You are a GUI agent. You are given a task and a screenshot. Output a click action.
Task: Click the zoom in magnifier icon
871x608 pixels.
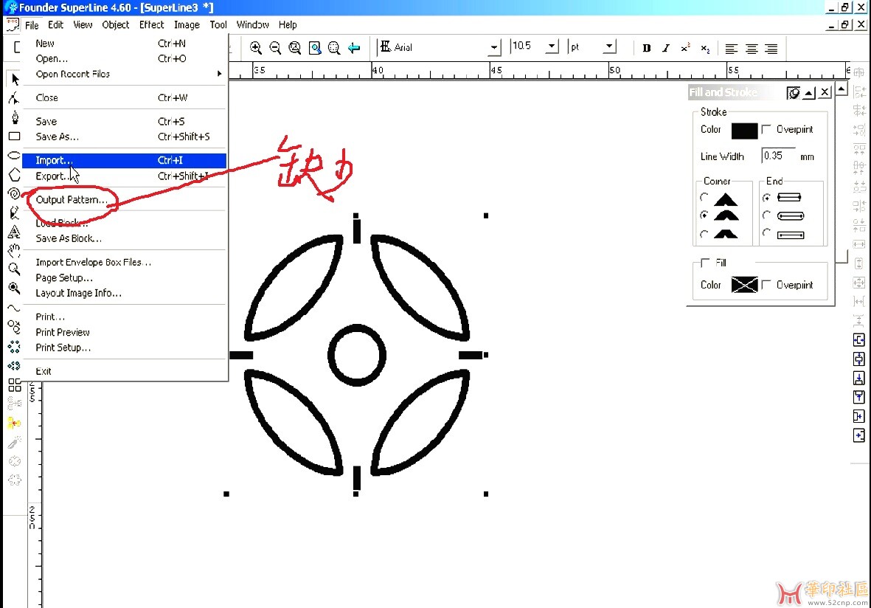click(256, 48)
